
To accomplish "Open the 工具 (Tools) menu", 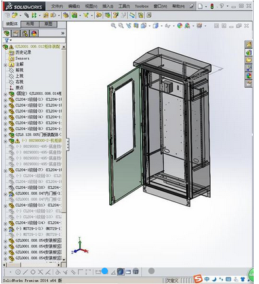I will click(124, 7).
